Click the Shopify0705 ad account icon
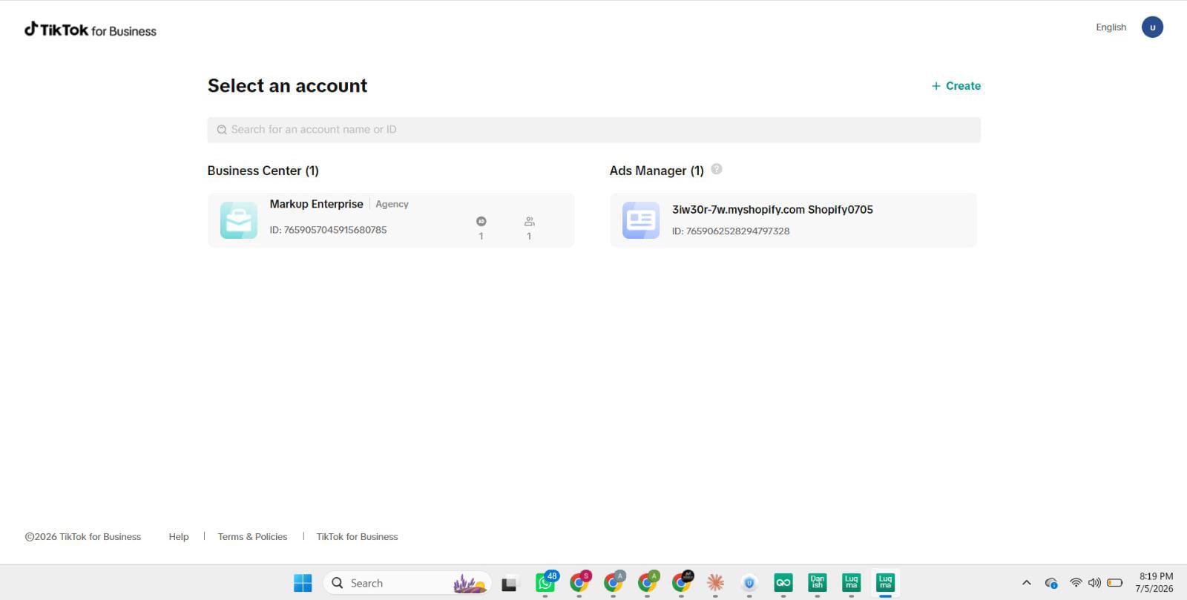1187x600 pixels. (641, 220)
